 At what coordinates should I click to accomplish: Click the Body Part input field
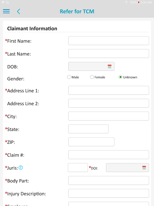click(109, 181)
